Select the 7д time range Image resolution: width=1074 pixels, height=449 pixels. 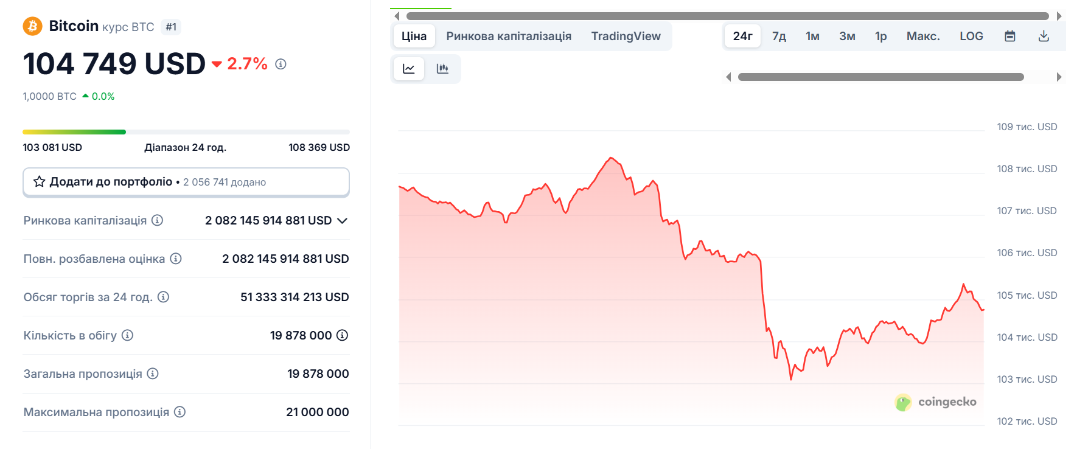(779, 37)
